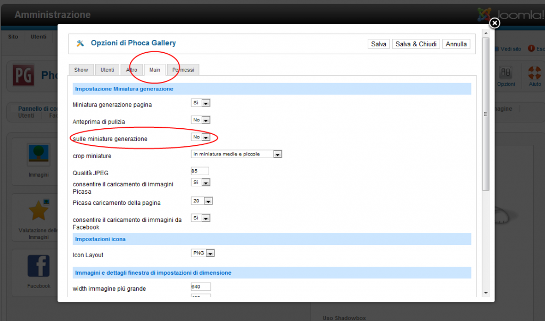
Task: Select the Main tab
Action: click(155, 70)
